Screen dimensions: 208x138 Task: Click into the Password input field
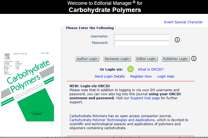point(141,43)
